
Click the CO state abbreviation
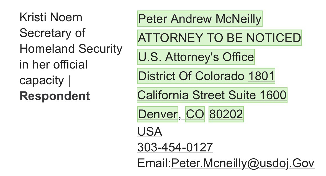pos(195,114)
